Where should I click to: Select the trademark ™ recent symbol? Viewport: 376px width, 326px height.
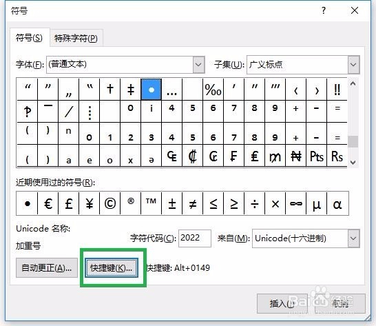pyautogui.click(x=151, y=203)
